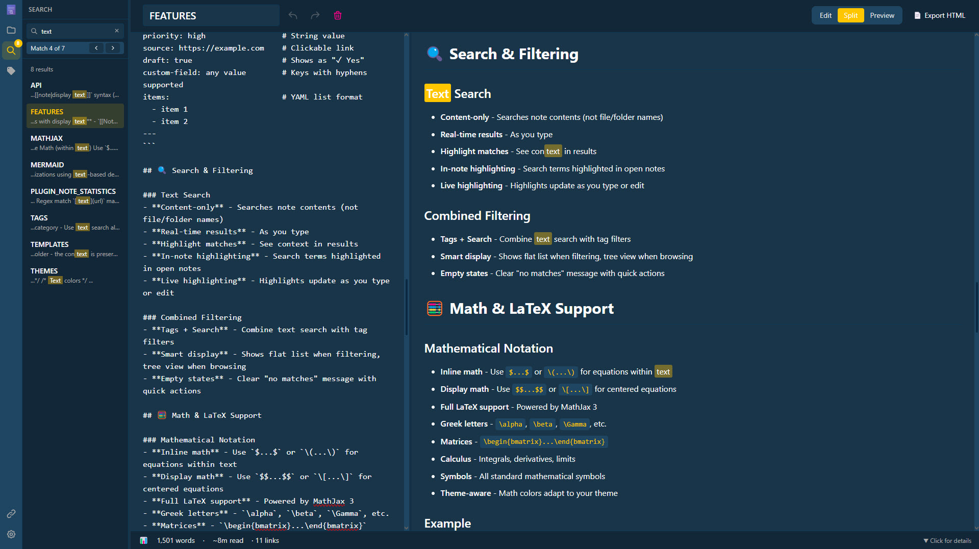Open the PLUGIN_NOTE_STATISTICS search result

(75, 196)
